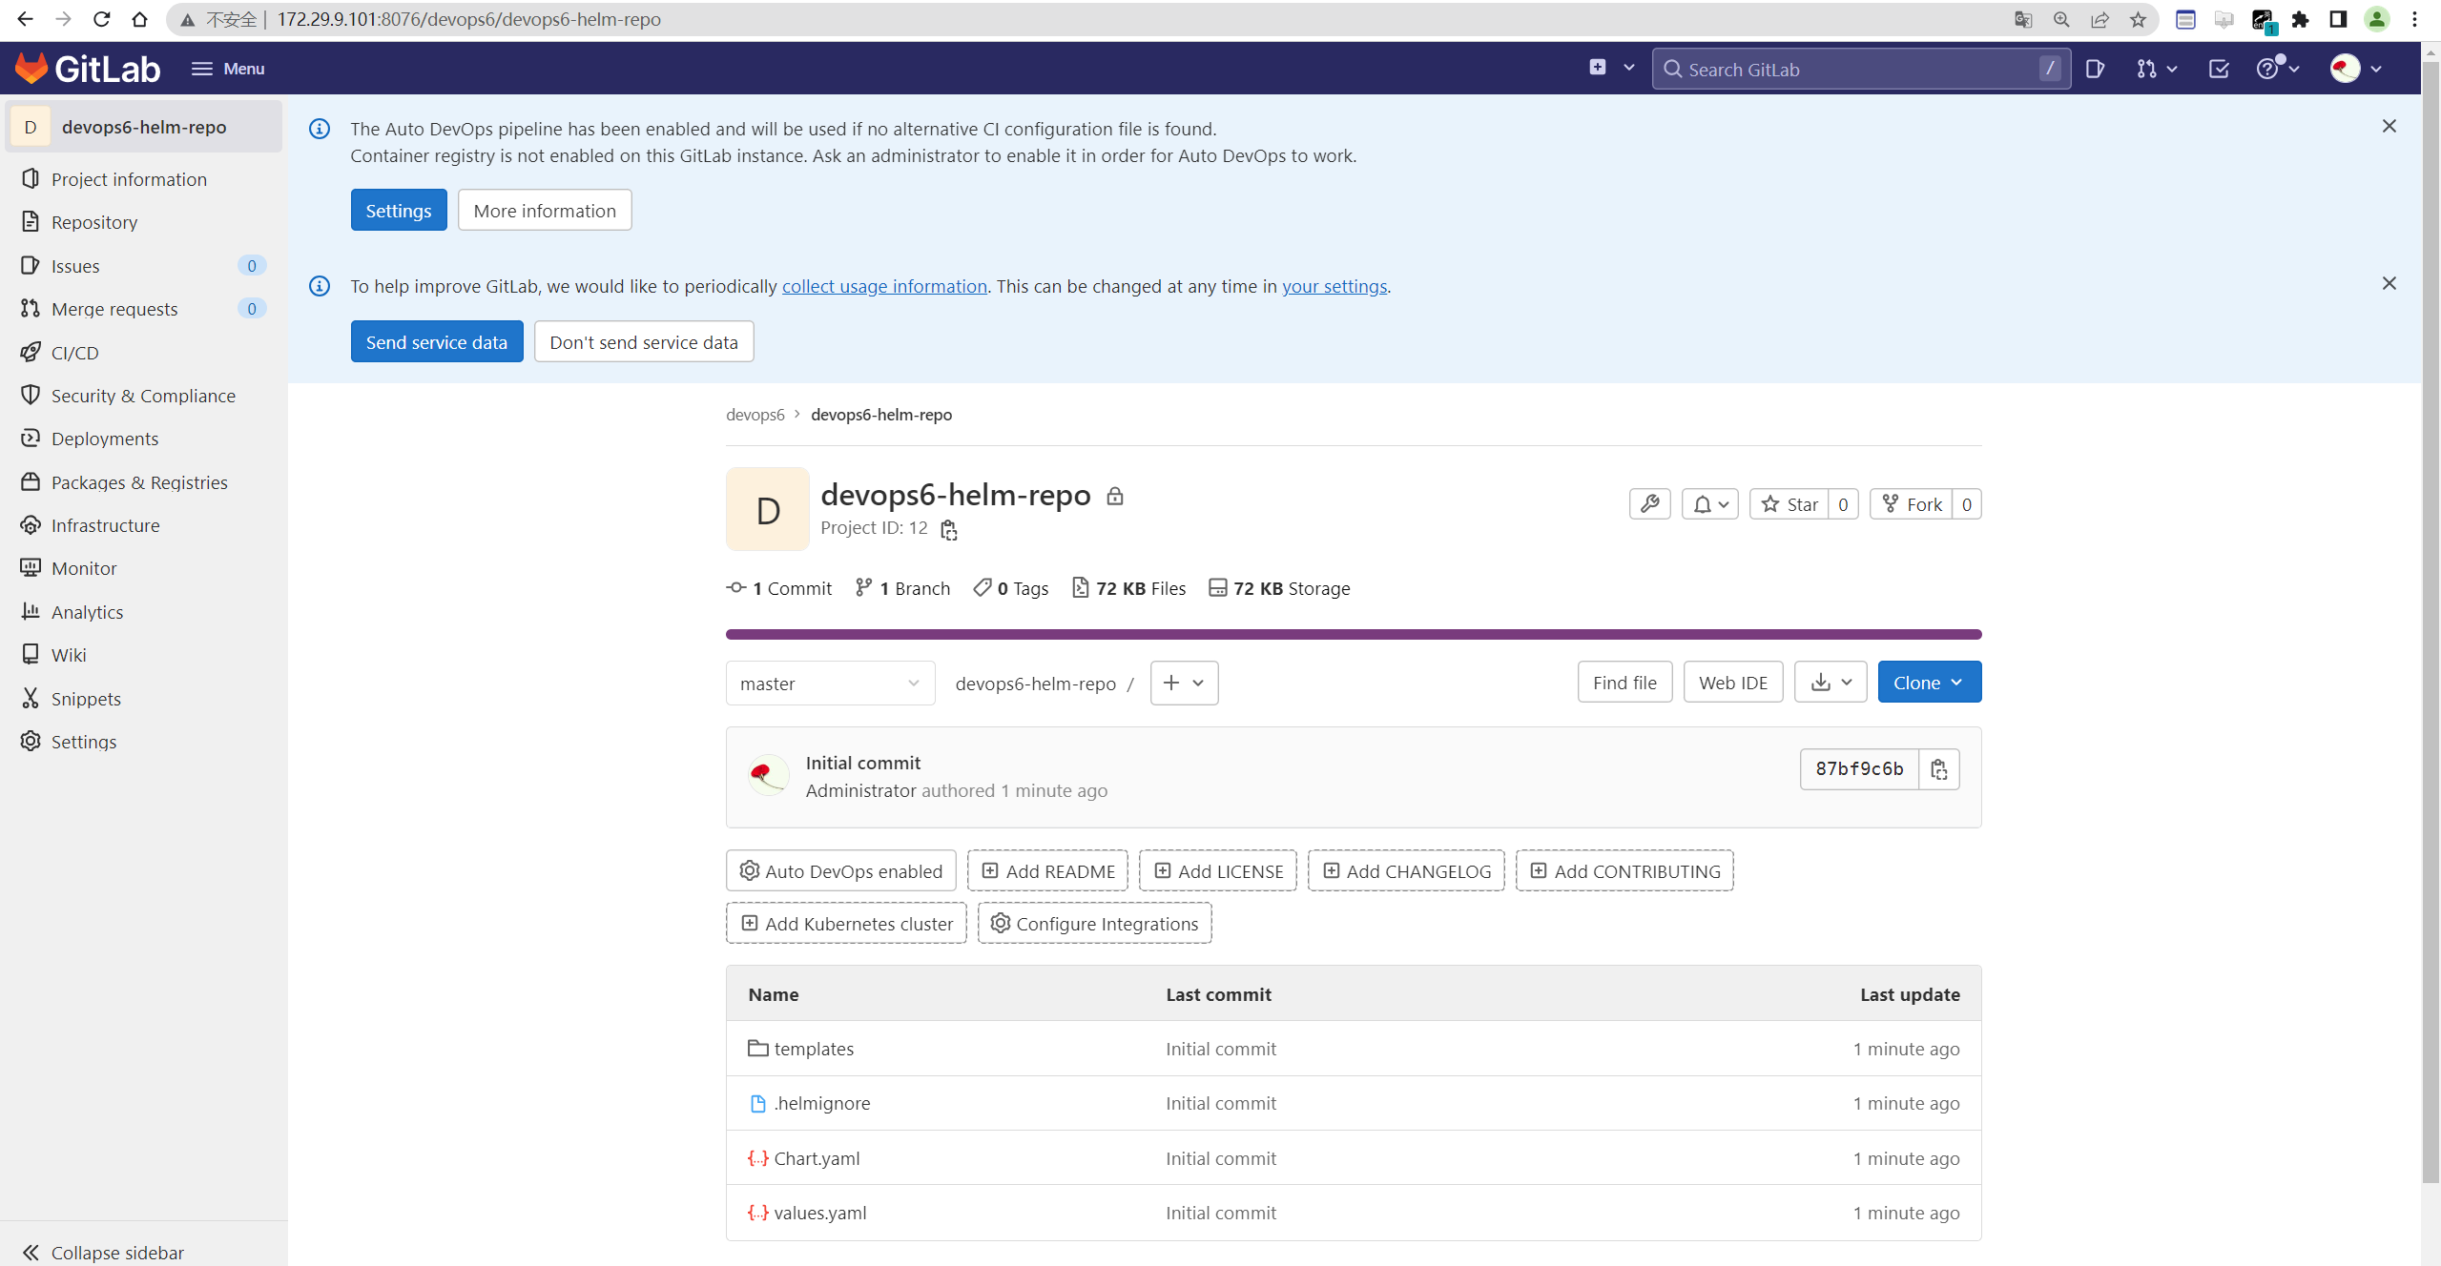This screenshot has height=1266, width=2441.
Task: Star the project
Action: tap(1789, 503)
